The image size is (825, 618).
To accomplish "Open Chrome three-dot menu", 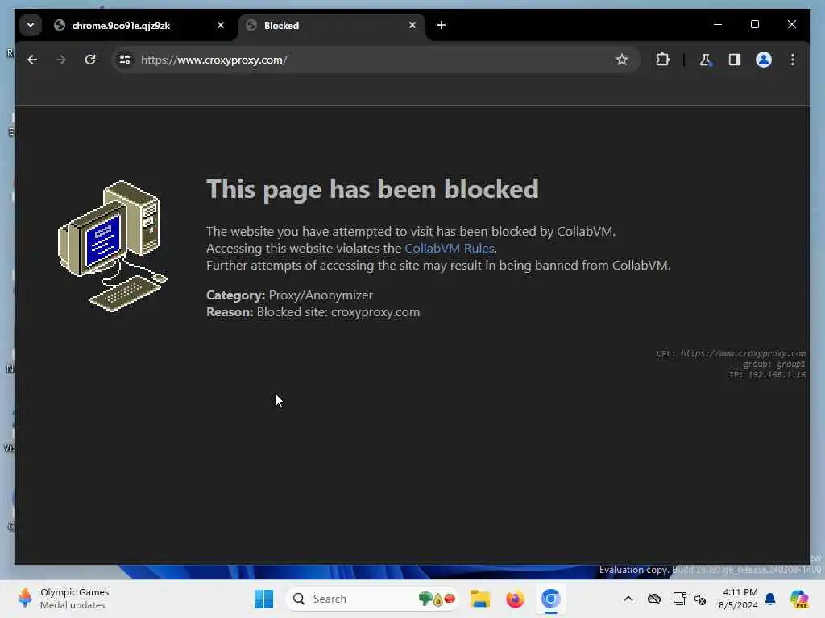I will (793, 60).
